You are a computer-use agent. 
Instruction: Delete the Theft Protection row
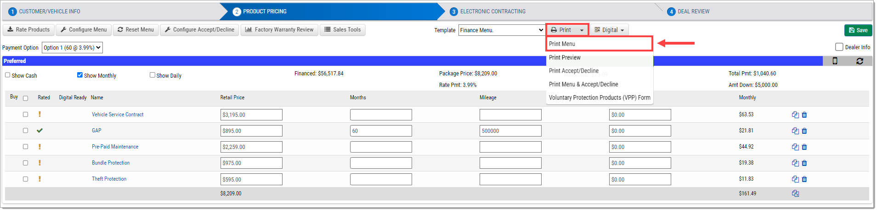(x=804, y=179)
